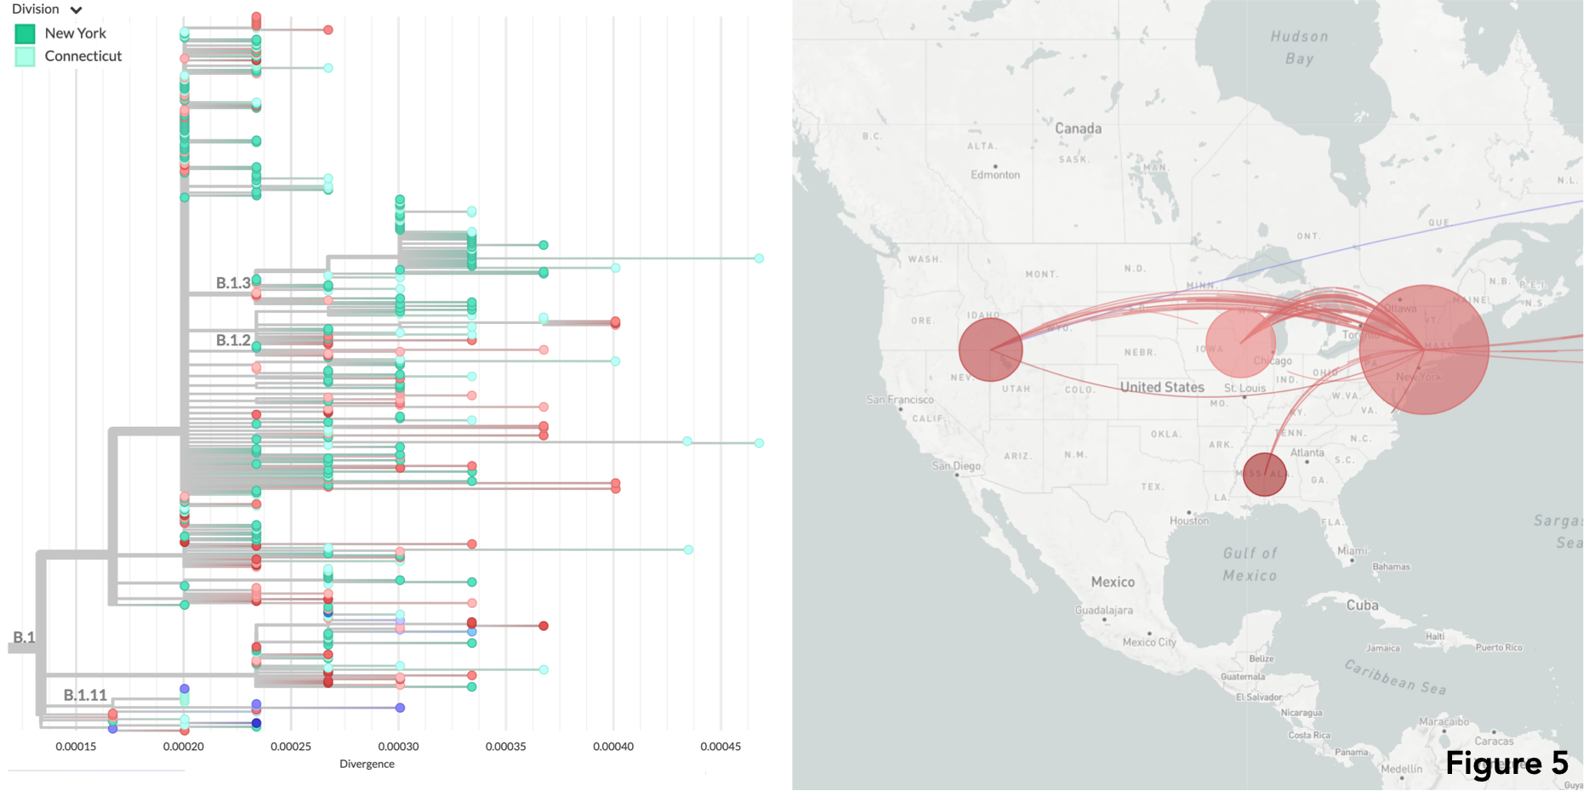Click the largest red circle over New York
Screen dimensions: 1589x802
tap(1424, 350)
